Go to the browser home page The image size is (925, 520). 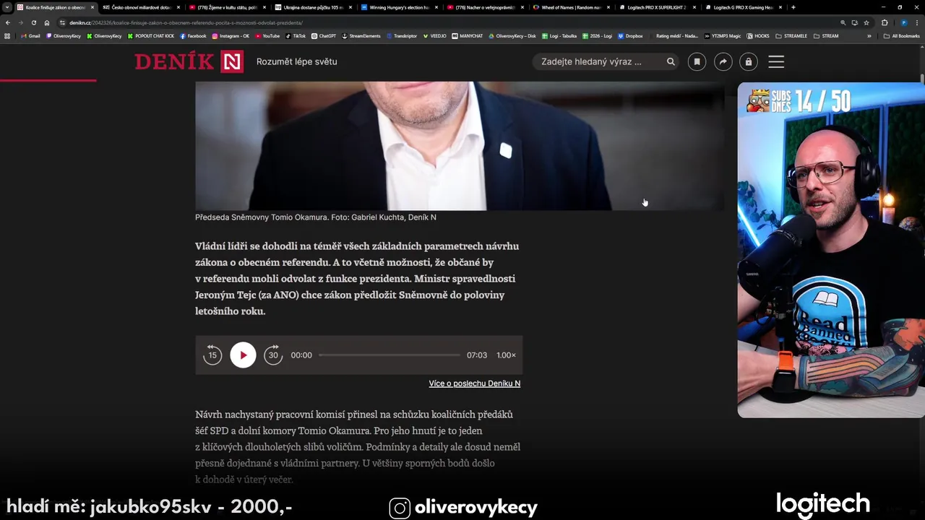tap(47, 22)
